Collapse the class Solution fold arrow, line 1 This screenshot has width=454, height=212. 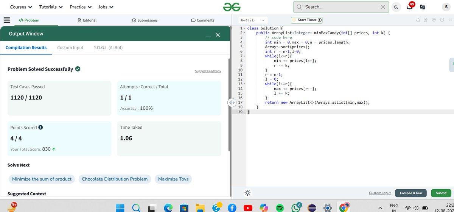coord(244,28)
